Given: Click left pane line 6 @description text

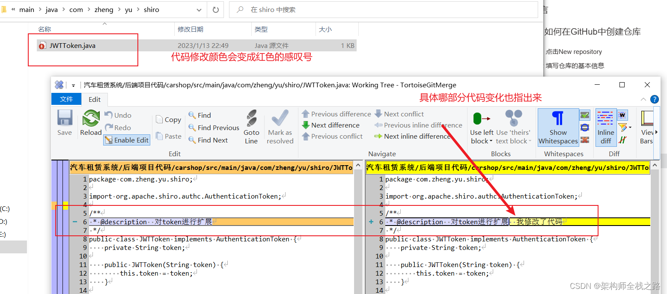Looking at the screenshot, I should pos(151,222).
